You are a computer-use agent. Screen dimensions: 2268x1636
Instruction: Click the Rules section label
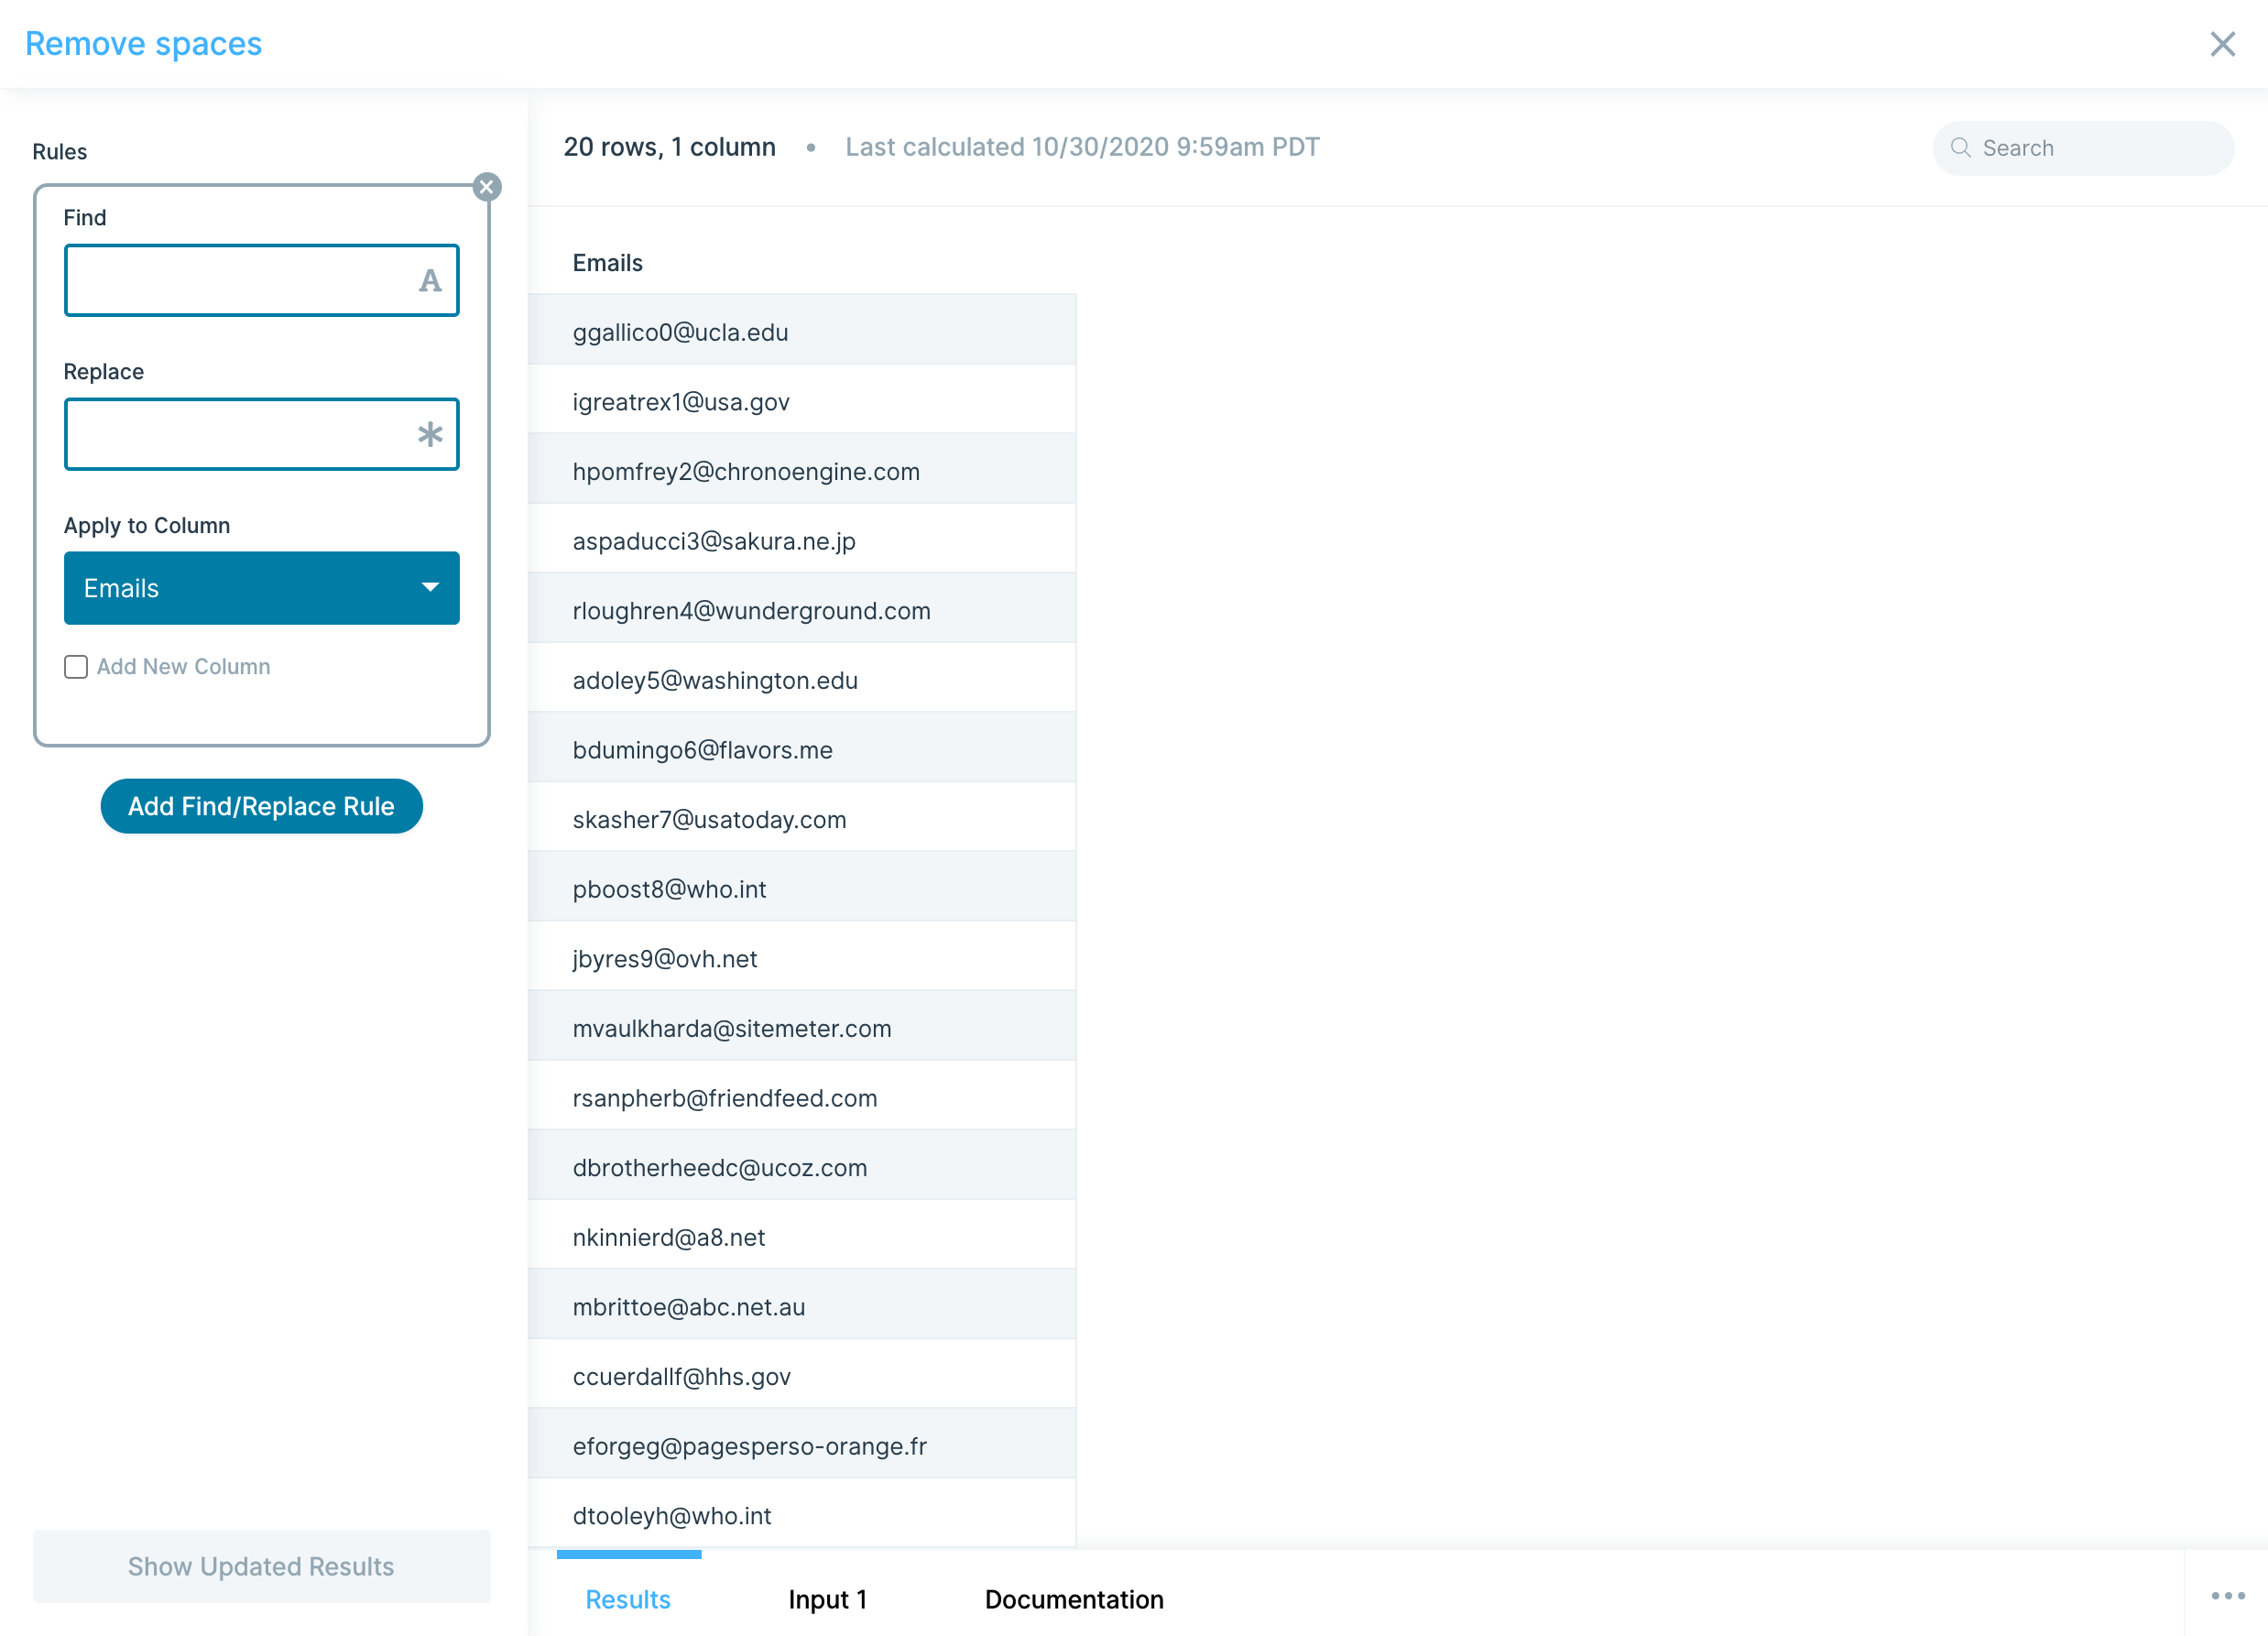click(60, 152)
